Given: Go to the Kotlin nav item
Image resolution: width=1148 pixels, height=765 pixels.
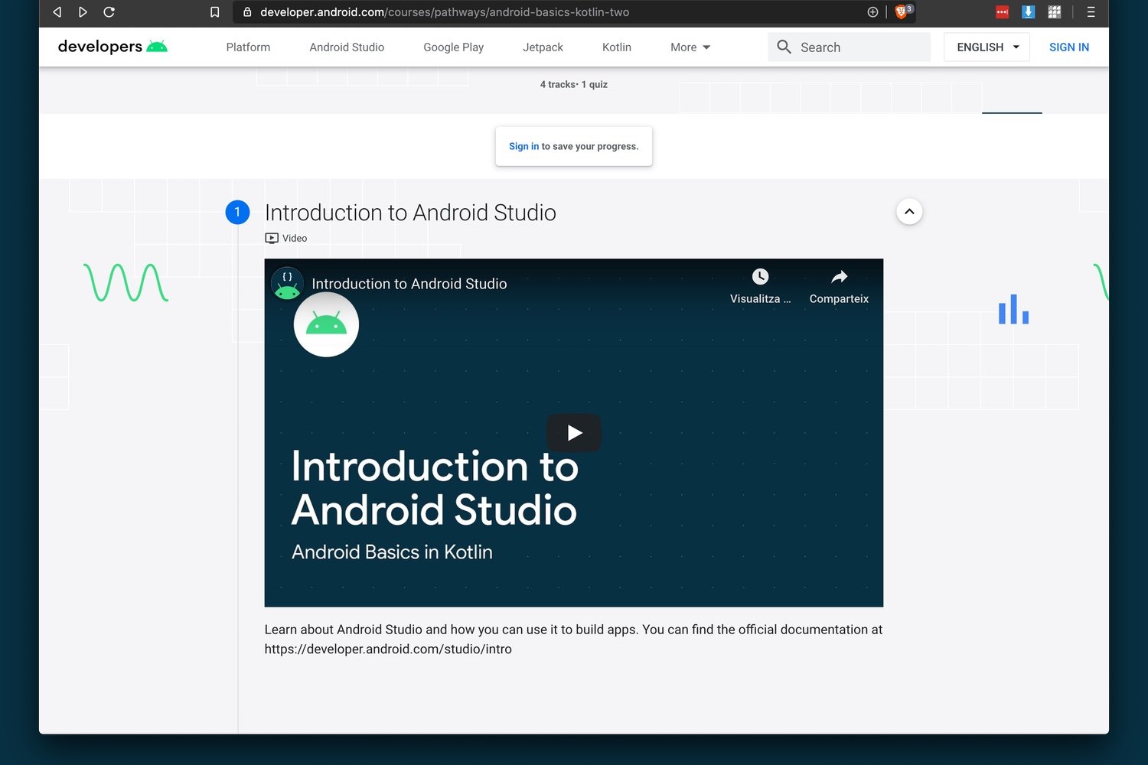Looking at the screenshot, I should pyautogui.click(x=616, y=47).
